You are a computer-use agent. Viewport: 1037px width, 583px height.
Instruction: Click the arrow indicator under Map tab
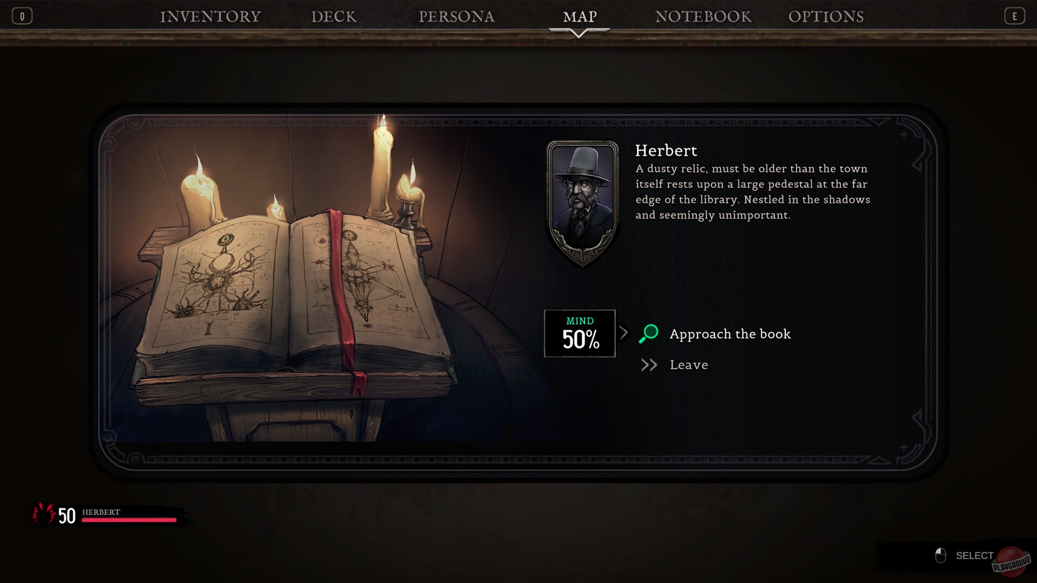point(578,33)
